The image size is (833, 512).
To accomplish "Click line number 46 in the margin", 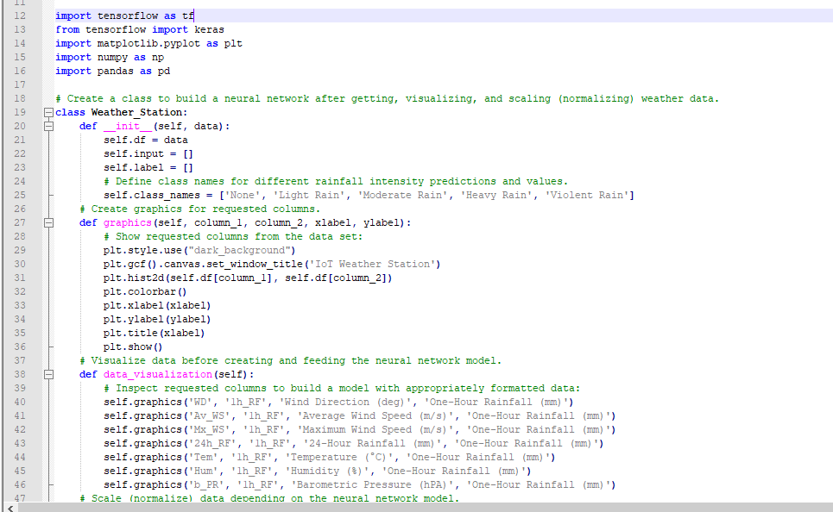I will pyautogui.click(x=21, y=484).
